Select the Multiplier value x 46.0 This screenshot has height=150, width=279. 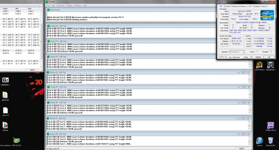(x=236, y=41)
